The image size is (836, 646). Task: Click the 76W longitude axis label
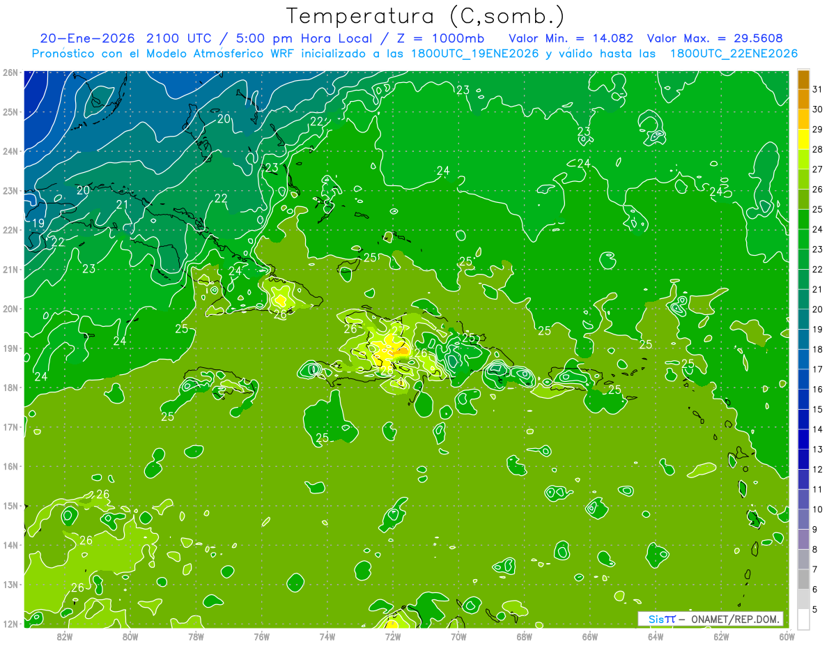[x=262, y=636]
